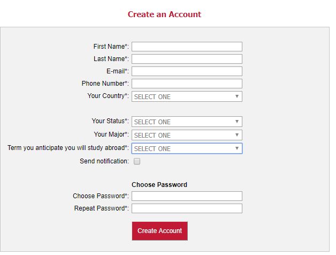Click the "Send notification:" label text
Image resolution: width=336 pixels, height=255 pixels.
tap(104, 161)
